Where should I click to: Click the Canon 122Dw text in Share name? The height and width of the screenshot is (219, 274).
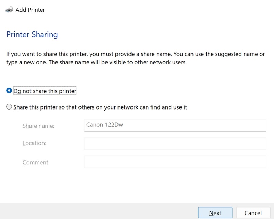point(104,125)
